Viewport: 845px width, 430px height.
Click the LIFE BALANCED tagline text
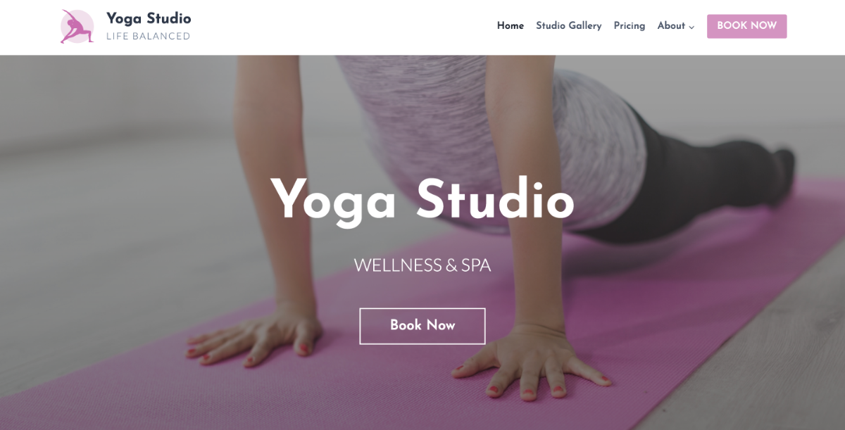tap(148, 37)
